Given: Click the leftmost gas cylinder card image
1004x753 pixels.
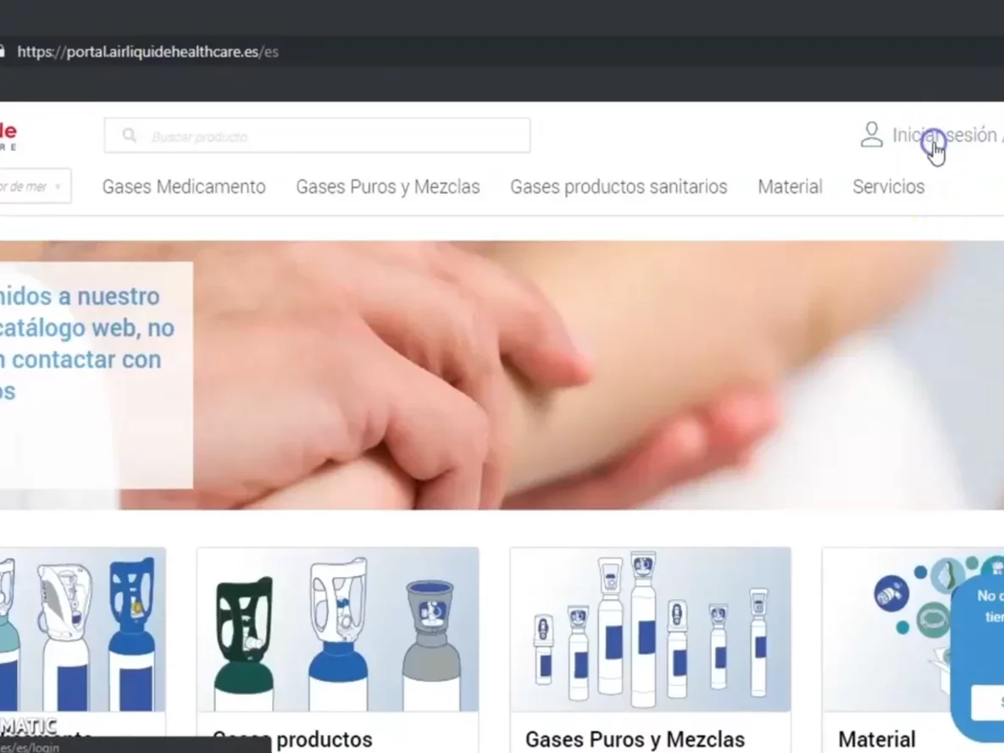Looking at the screenshot, I should (82, 629).
